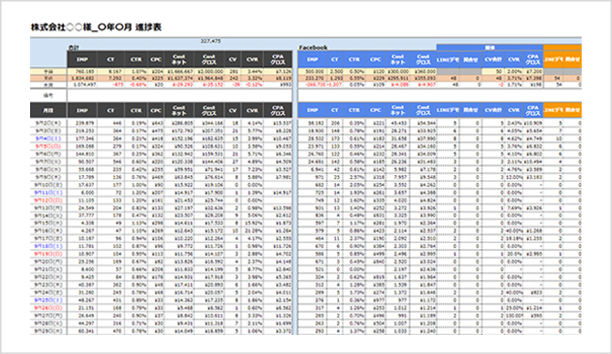Viewport: 612px width, 354px height.
Task: Click the Facebook IMP cell 58,182
Action: (312, 123)
